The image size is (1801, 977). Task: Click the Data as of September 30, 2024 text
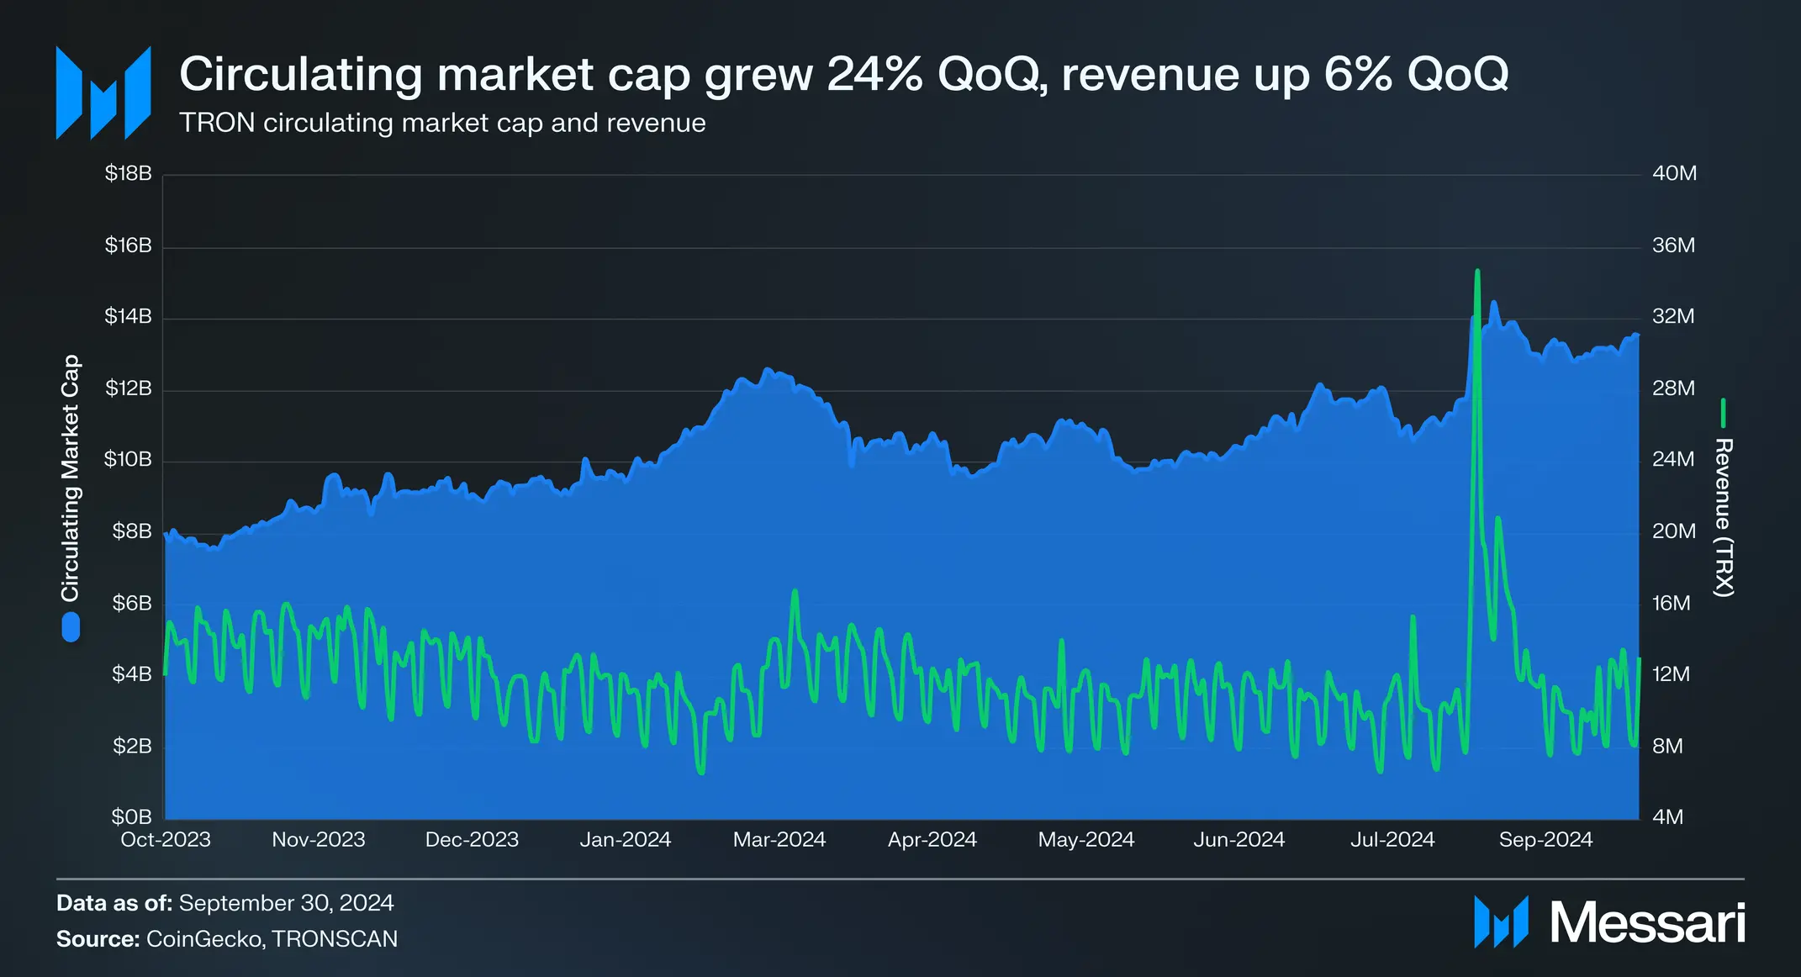point(224,903)
